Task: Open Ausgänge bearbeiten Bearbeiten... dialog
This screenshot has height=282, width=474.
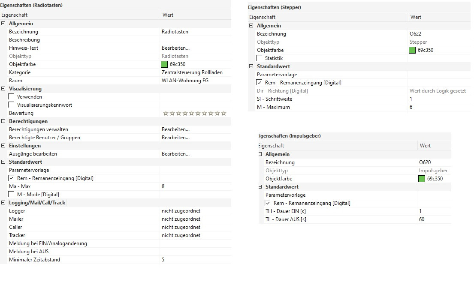Action: pyautogui.click(x=175, y=154)
